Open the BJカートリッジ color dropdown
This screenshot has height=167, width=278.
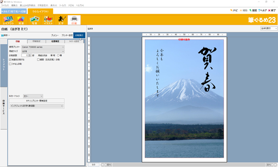tap(33, 96)
